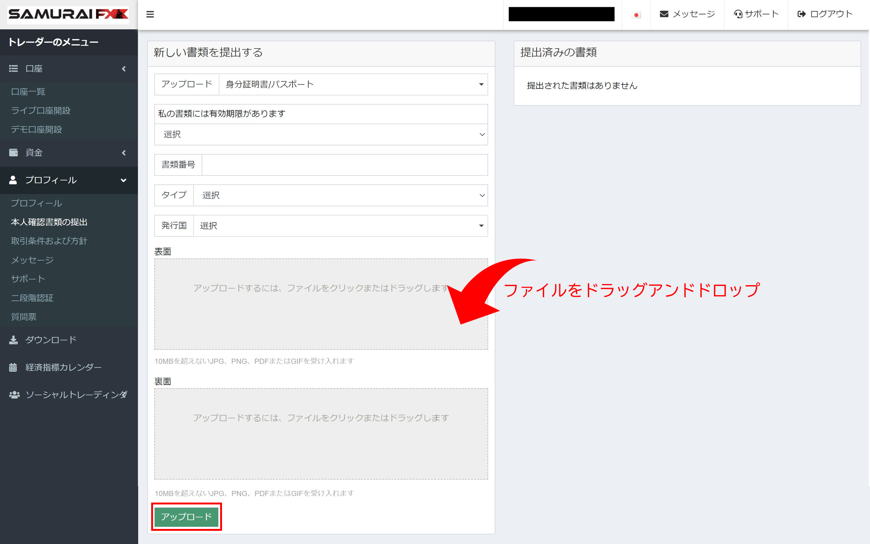The width and height of the screenshot is (870, 544).
Task: Click the download icon beside ダウンロード
Action: click(x=14, y=340)
